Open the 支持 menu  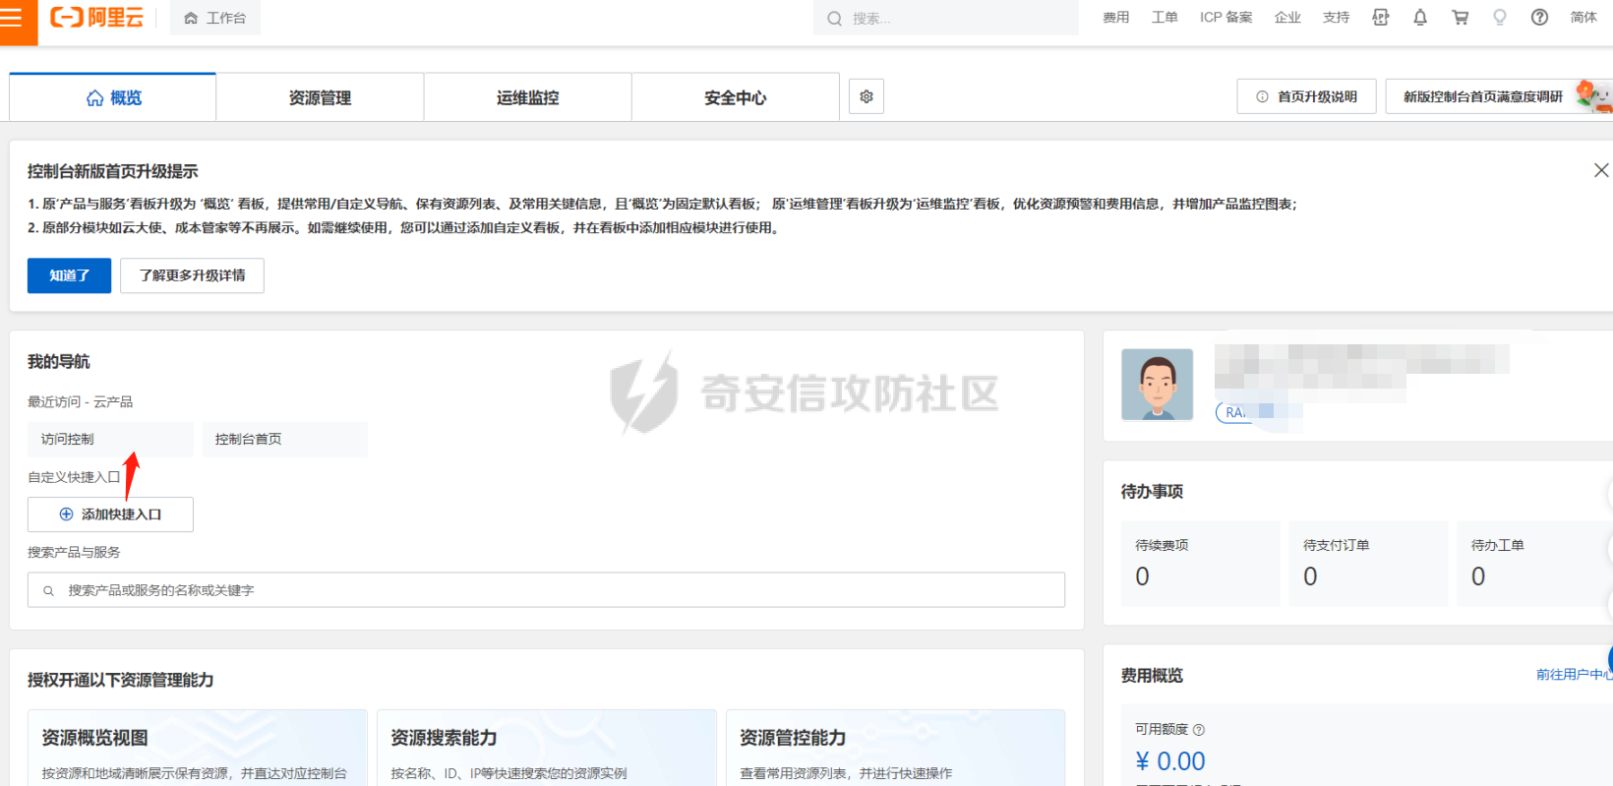click(1336, 18)
